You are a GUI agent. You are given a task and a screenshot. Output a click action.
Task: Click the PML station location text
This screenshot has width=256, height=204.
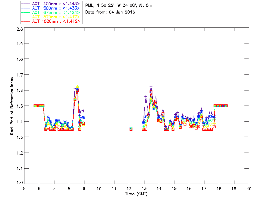(119, 5)
